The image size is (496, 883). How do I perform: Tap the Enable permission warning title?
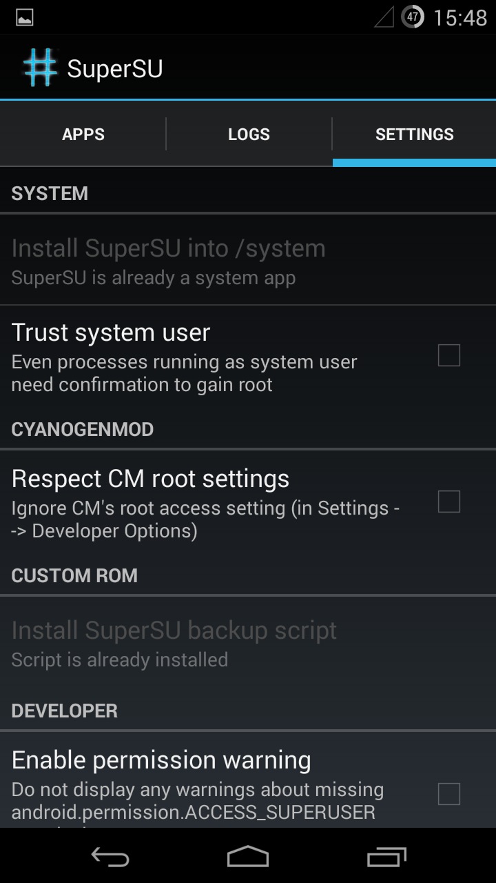coord(161,760)
